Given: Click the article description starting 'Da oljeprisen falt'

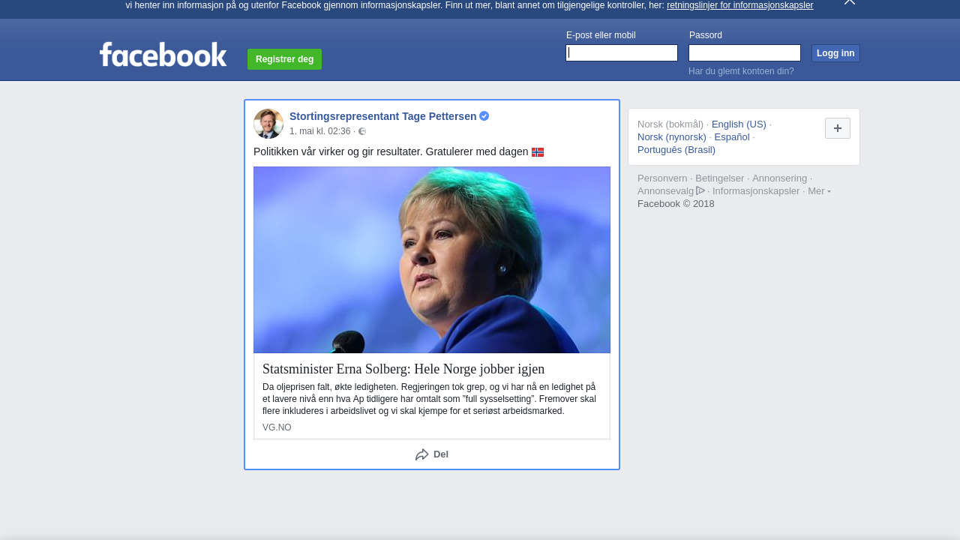Looking at the screenshot, I should click(x=430, y=399).
